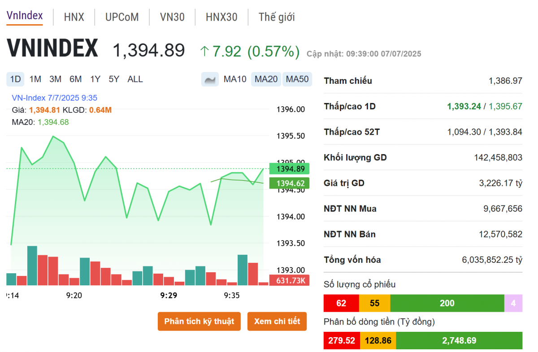Image resolution: width=538 pixels, height=352 pixels.
Task: Click the 1396.00 price axis label
Action: pos(291,109)
